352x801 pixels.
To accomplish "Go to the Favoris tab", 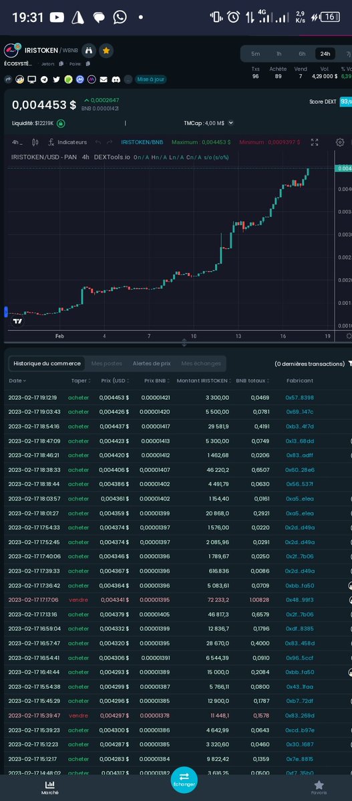I will [x=319, y=786].
